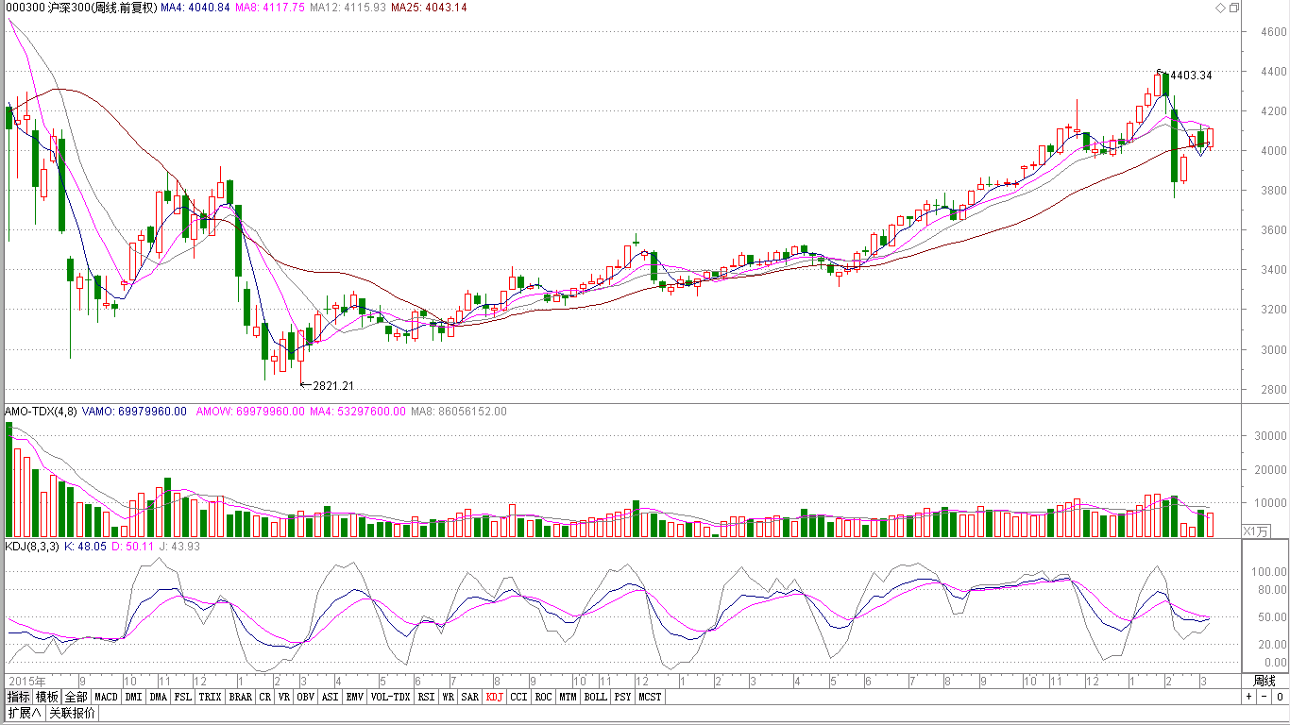Click the volume MA4: 53297600.00 value
1290x725 pixels.
[x=359, y=412]
